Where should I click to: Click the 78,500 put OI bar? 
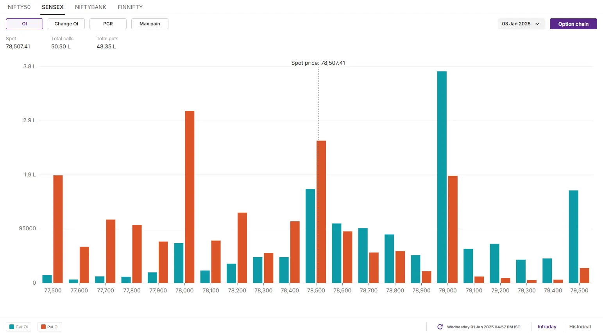(x=321, y=212)
